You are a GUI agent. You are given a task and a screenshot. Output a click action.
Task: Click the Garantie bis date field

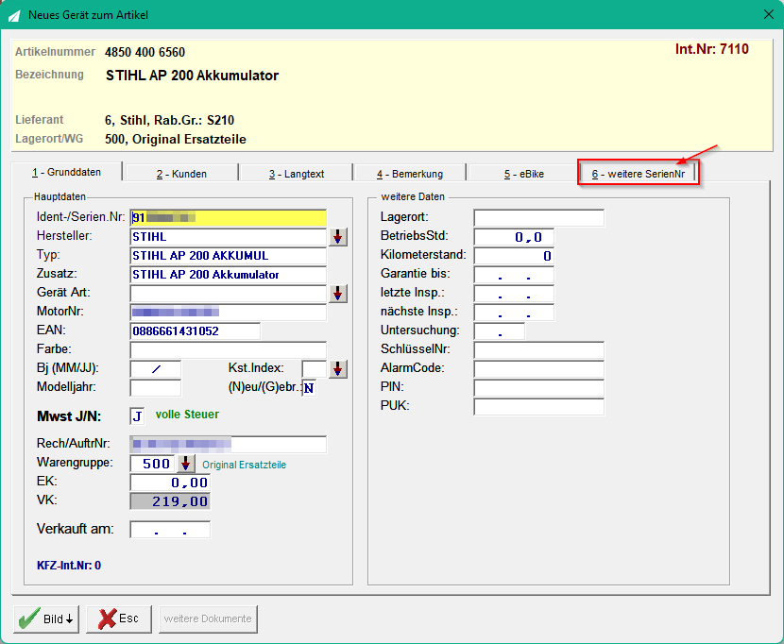coord(514,275)
